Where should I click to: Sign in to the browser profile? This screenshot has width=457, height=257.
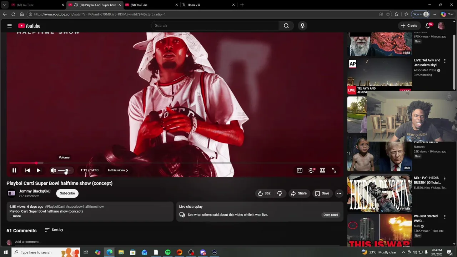420,14
